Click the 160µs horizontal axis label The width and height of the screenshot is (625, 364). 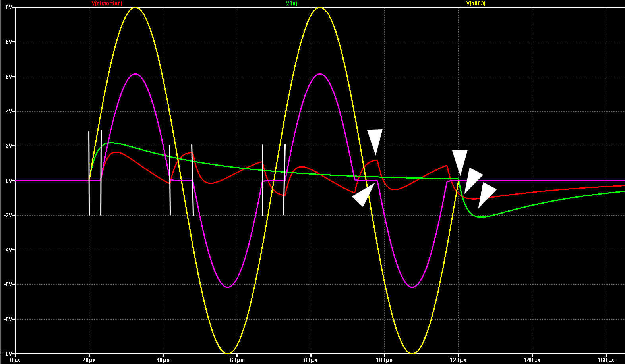click(606, 360)
